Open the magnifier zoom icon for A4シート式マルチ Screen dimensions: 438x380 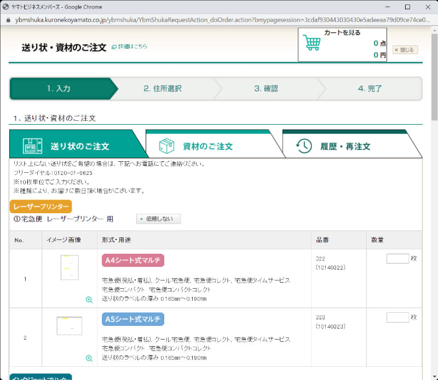point(89,300)
